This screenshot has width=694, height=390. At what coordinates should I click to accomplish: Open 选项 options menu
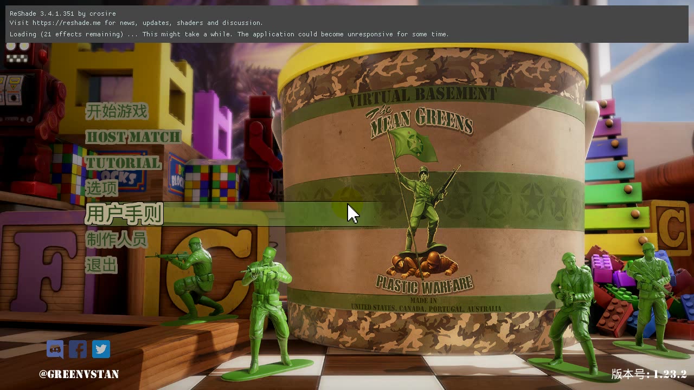[x=101, y=188]
